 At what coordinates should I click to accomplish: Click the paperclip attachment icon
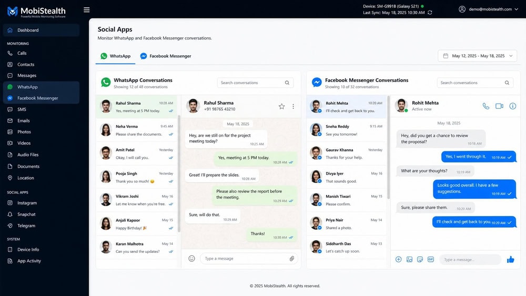tap(292, 259)
